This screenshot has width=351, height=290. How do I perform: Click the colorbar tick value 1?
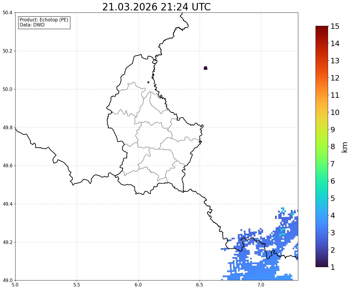point(333,267)
